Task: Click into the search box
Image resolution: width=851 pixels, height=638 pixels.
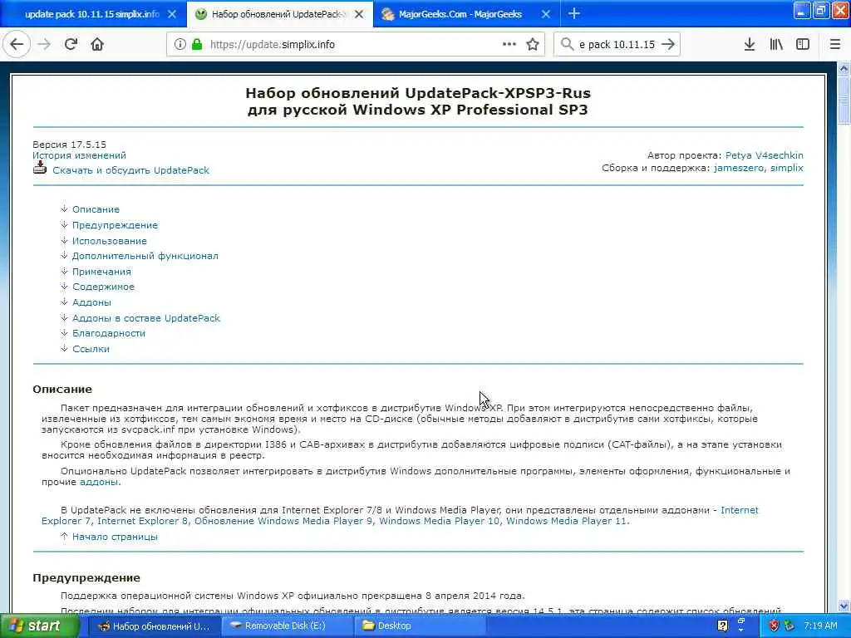Action: 617,45
